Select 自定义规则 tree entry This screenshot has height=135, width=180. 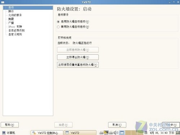[x=15, y=34]
